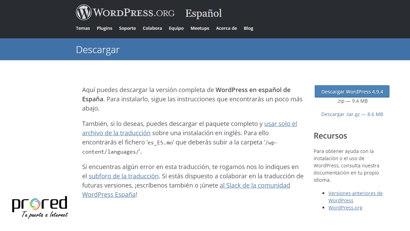Open the Colabora page
The width and height of the screenshot is (410, 231).
tap(152, 28)
